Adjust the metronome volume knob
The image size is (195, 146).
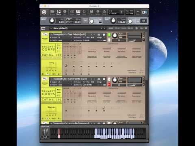(x=92, y=21)
